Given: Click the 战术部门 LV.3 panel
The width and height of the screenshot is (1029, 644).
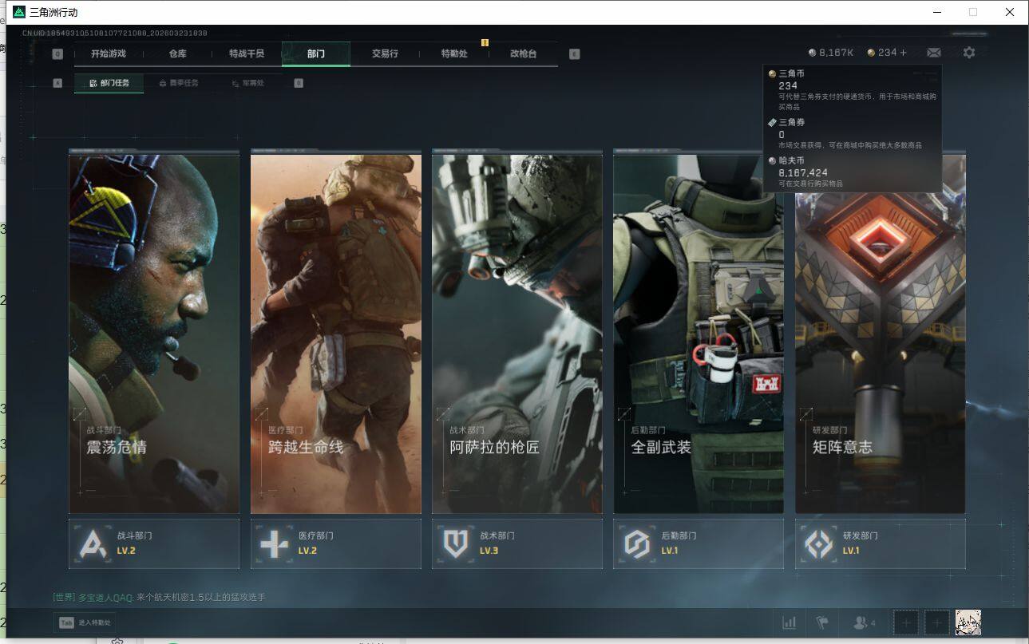Looking at the screenshot, I should [x=517, y=543].
